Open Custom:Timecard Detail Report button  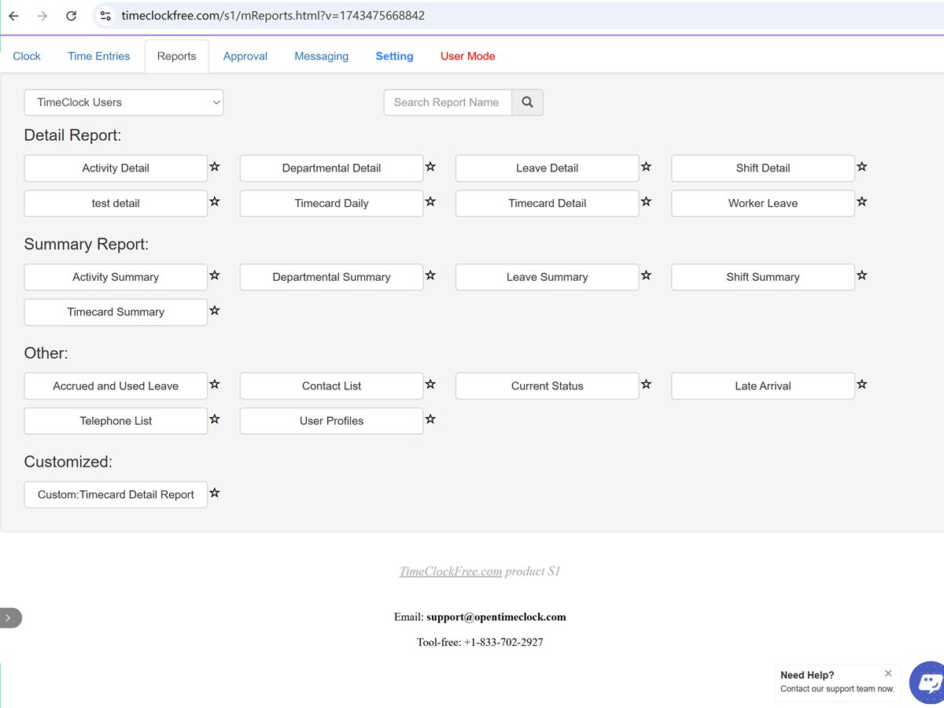click(x=116, y=495)
